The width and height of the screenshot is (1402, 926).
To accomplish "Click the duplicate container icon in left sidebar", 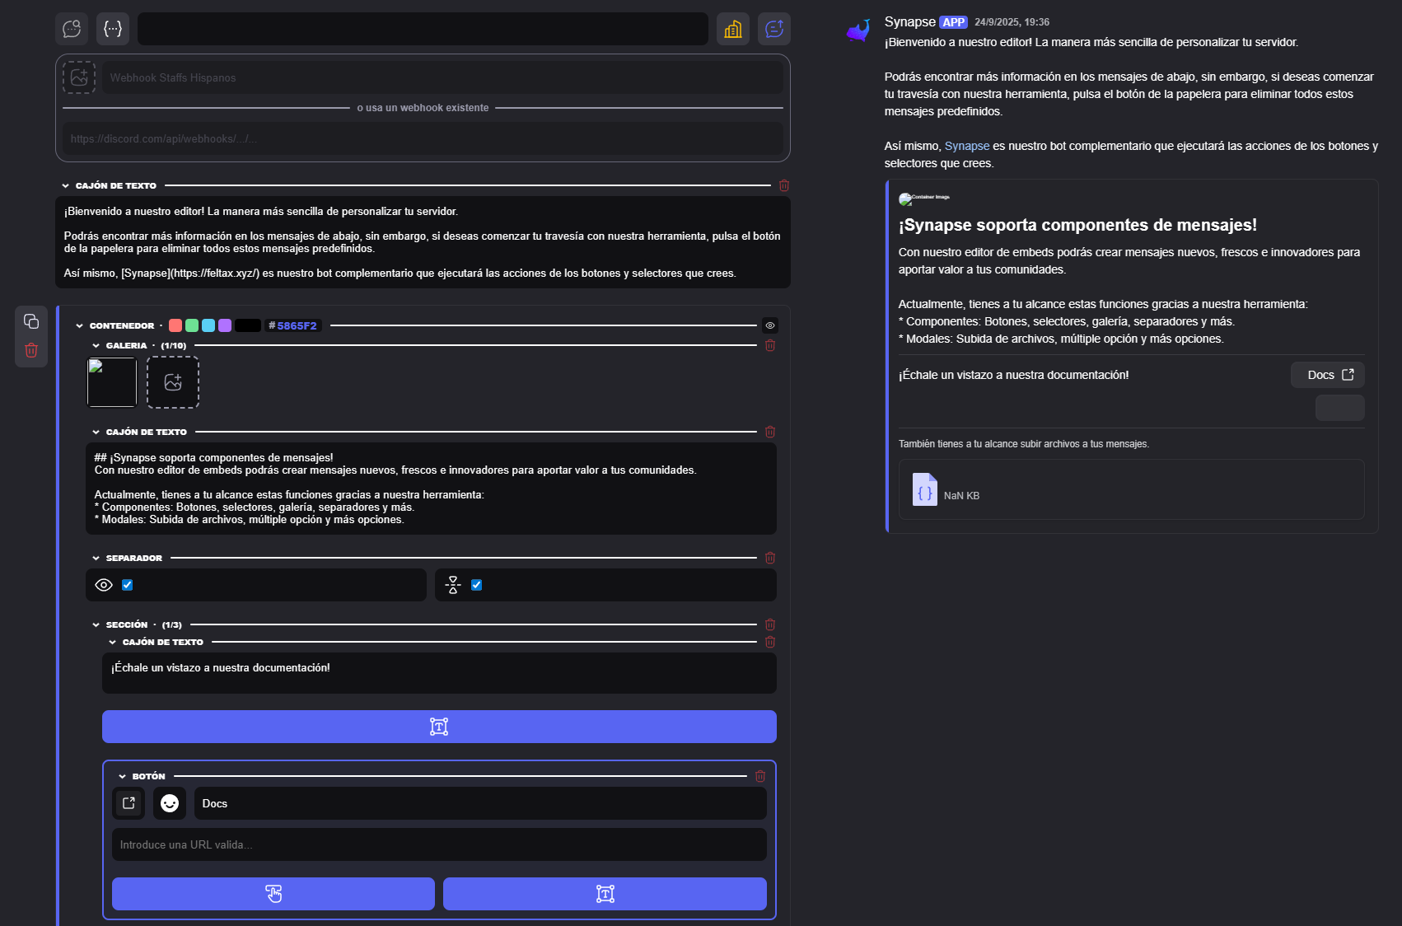I will tap(31, 321).
